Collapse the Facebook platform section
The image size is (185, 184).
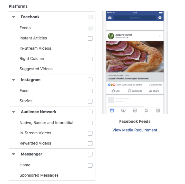point(13,17)
